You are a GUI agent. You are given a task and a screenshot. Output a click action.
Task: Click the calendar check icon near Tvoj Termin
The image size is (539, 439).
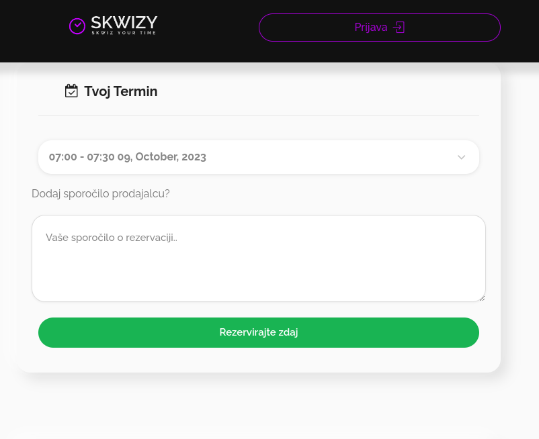71,91
